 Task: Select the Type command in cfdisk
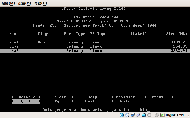click(x=59, y=101)
